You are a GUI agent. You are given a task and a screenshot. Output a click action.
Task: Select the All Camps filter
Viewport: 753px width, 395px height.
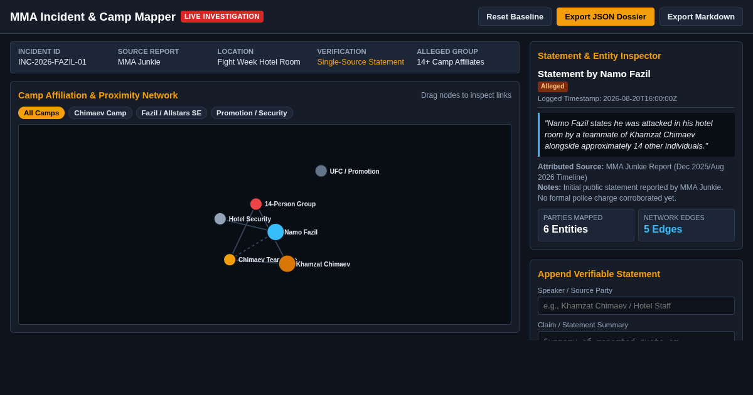(x=41, y=113)
